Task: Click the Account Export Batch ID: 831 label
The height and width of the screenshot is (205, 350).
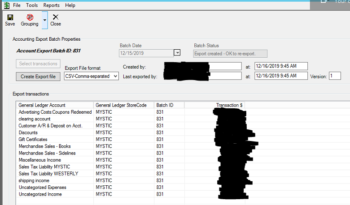Action: click(48, 51)
